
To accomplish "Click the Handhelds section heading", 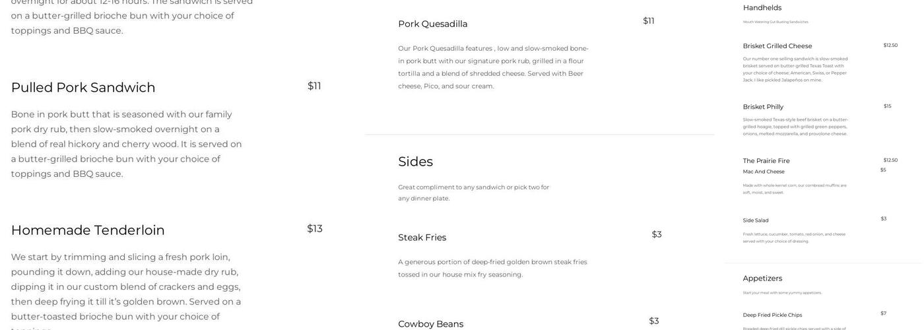I will (x=762, y=8).
